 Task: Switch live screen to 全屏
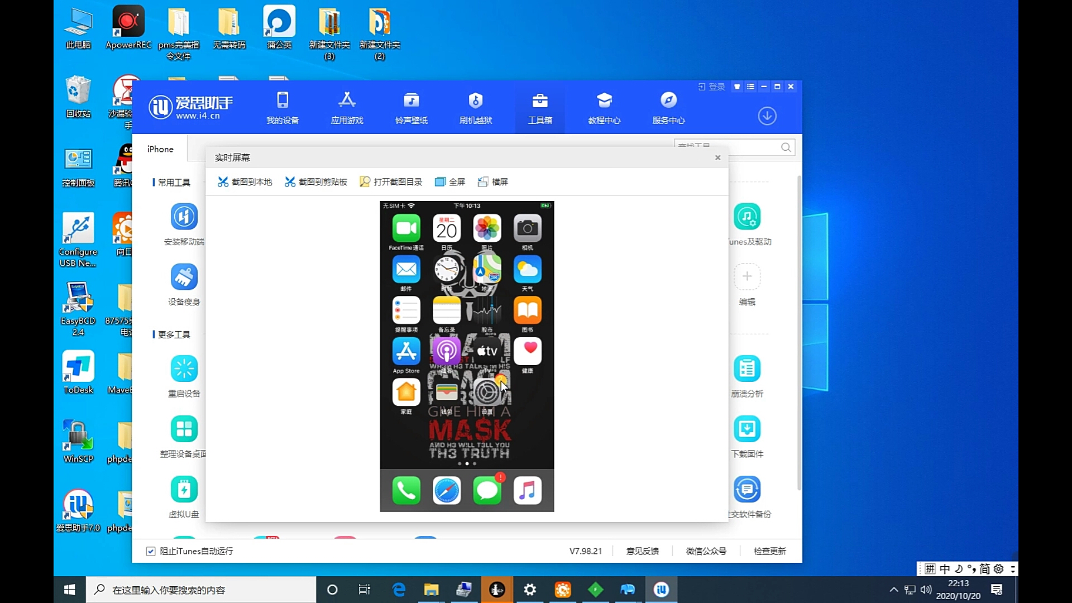click(x=450, y=182)
